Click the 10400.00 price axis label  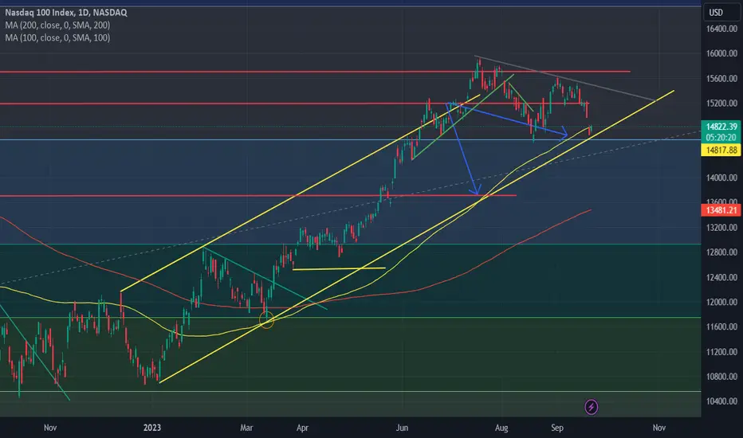click(x=721, y=401)
